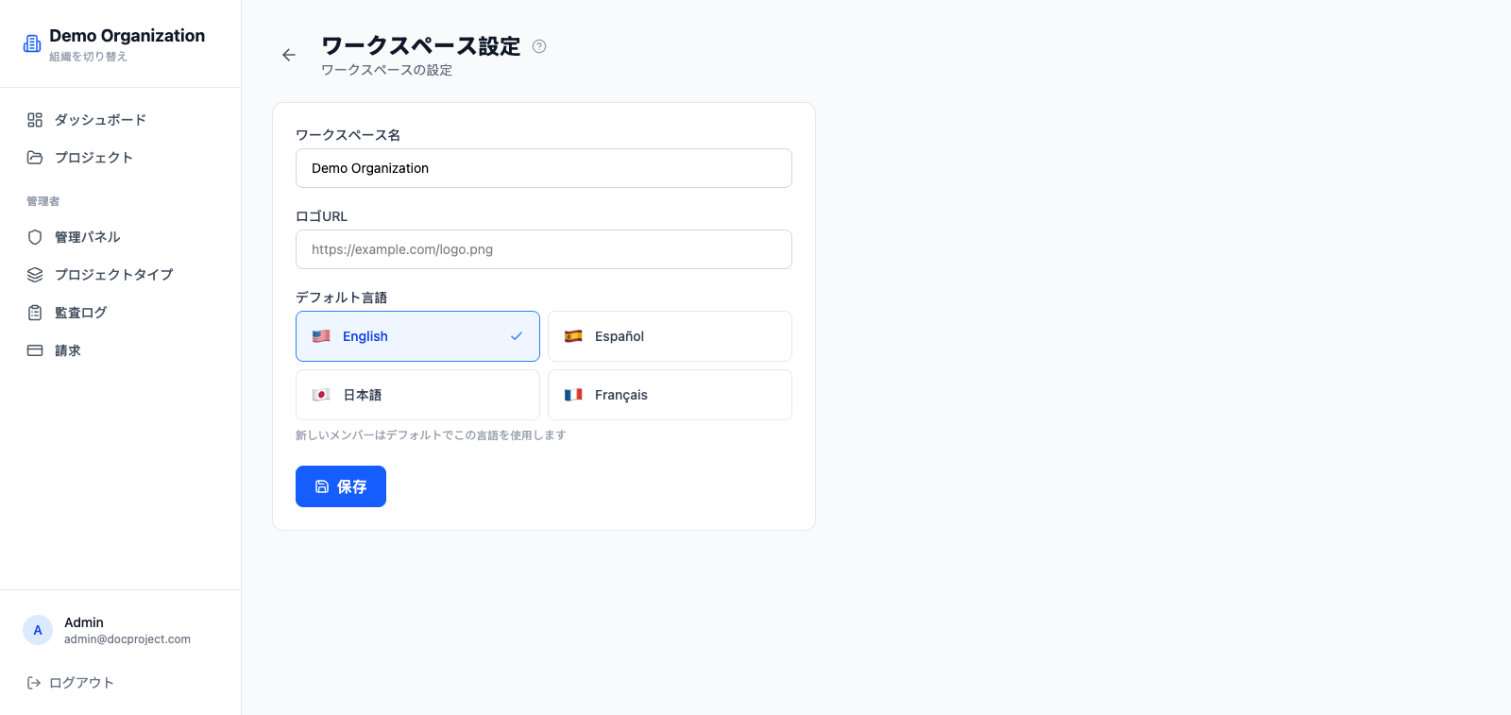The width and height of the screenshot is (1511, 715).
Task: Click the checkmark on the English option
Action: 517,336
